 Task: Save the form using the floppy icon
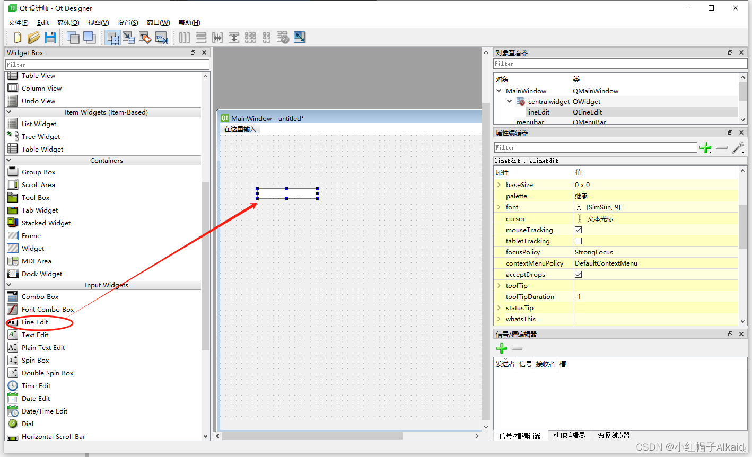[x=50, y=38]
